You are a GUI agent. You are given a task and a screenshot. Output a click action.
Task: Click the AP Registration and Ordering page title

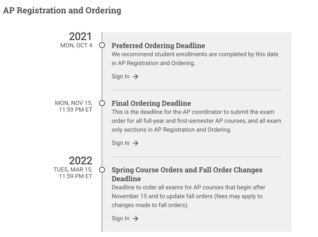tap(62, 10)
